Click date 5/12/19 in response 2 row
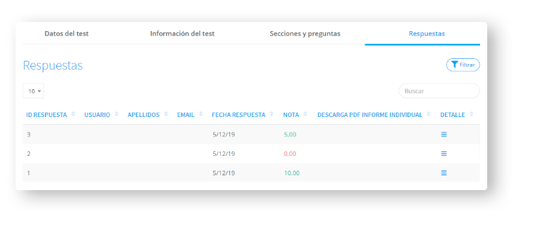The image size is (541, 238). (x=224, y=154)
